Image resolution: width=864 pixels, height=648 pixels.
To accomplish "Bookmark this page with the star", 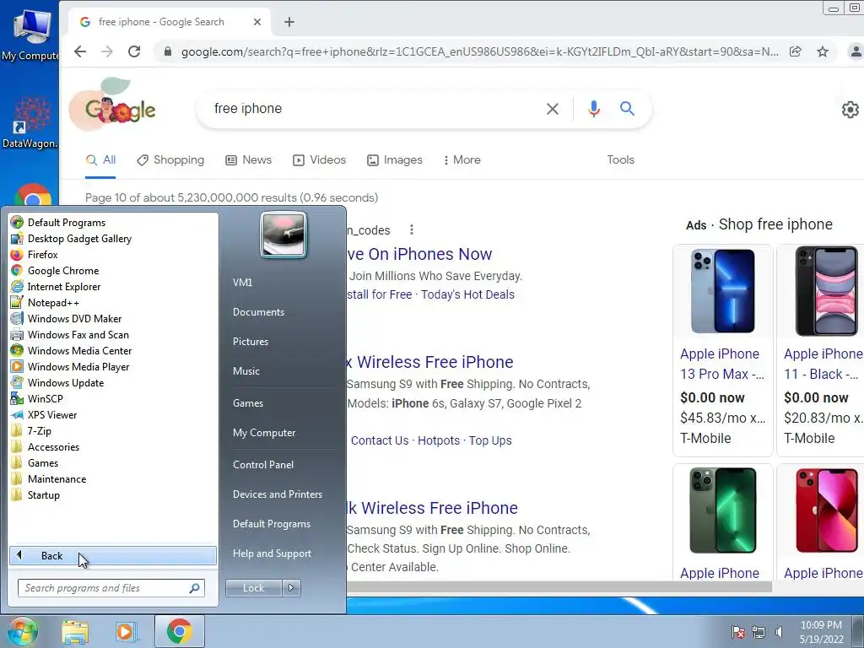I will point(823,51).
